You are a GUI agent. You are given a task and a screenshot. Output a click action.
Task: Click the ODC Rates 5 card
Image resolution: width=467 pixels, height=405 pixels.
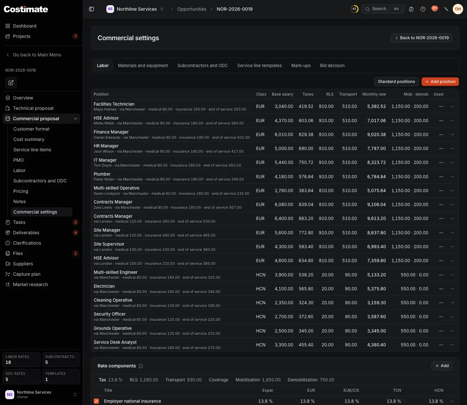coord(21,376)
